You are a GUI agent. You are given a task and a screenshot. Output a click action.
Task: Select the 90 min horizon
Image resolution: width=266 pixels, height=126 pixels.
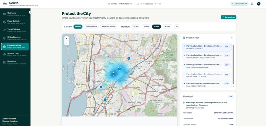coord(156,27)
